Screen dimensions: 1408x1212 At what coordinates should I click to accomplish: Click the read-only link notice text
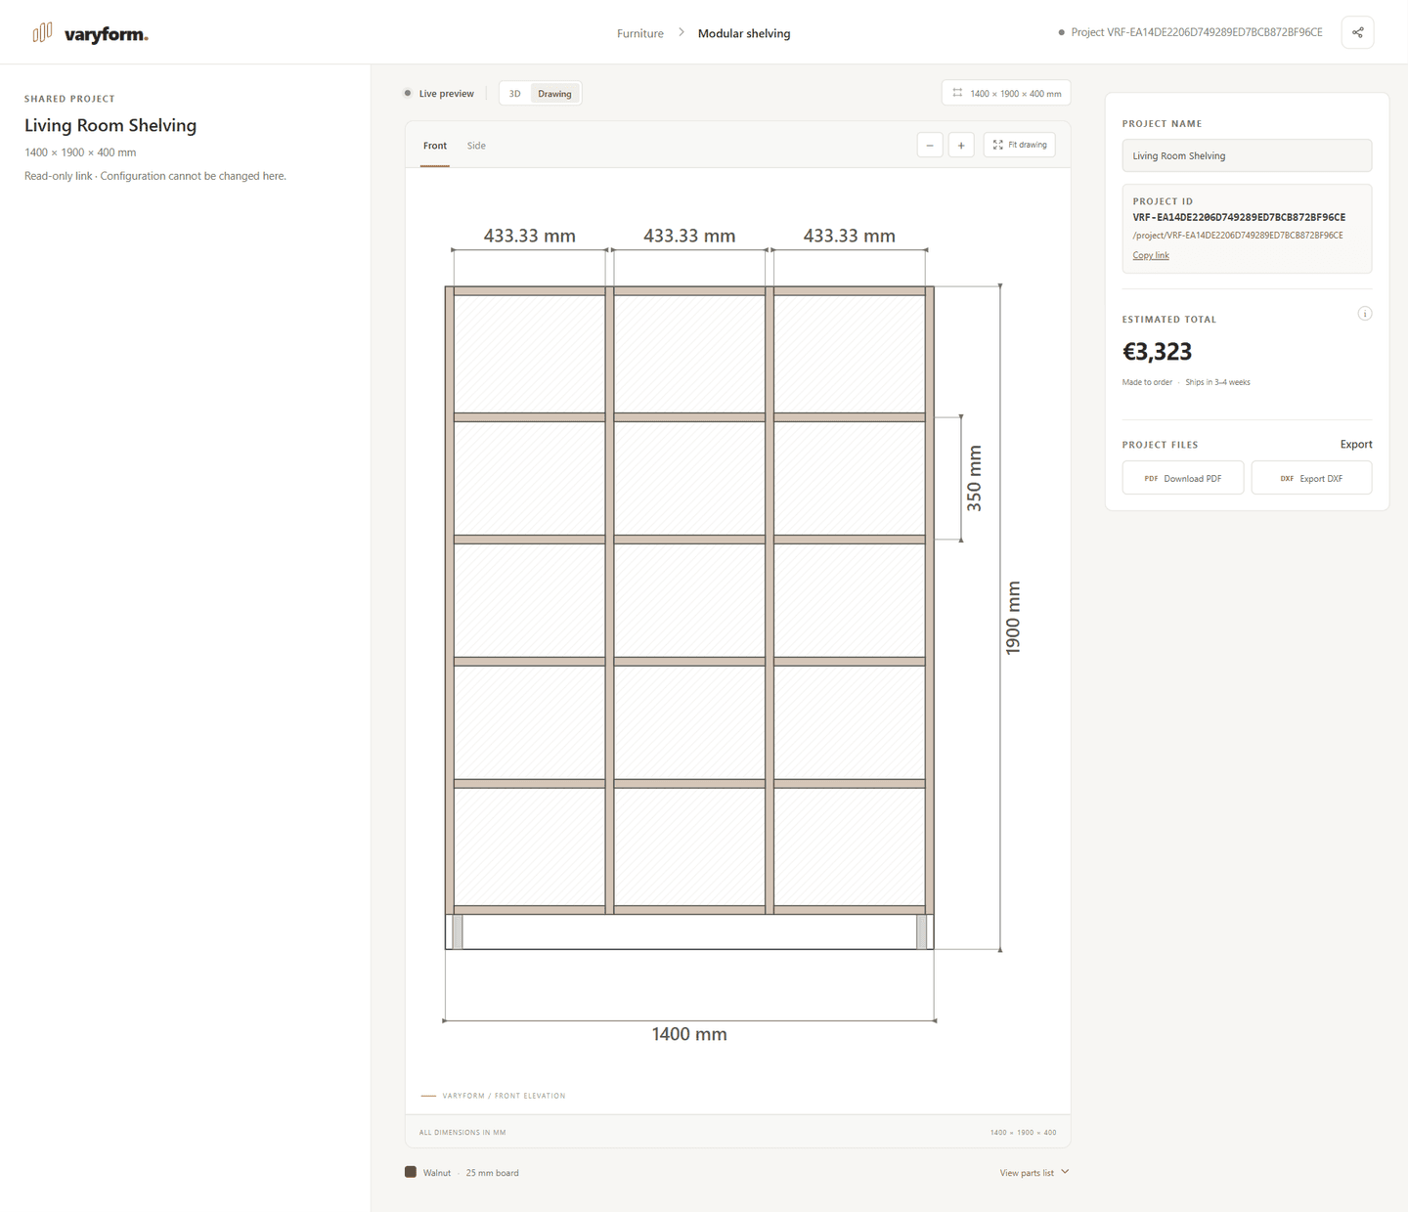(155, 176)
